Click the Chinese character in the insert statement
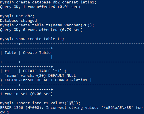This screenshot has height=114, width=144. point(71,103)
